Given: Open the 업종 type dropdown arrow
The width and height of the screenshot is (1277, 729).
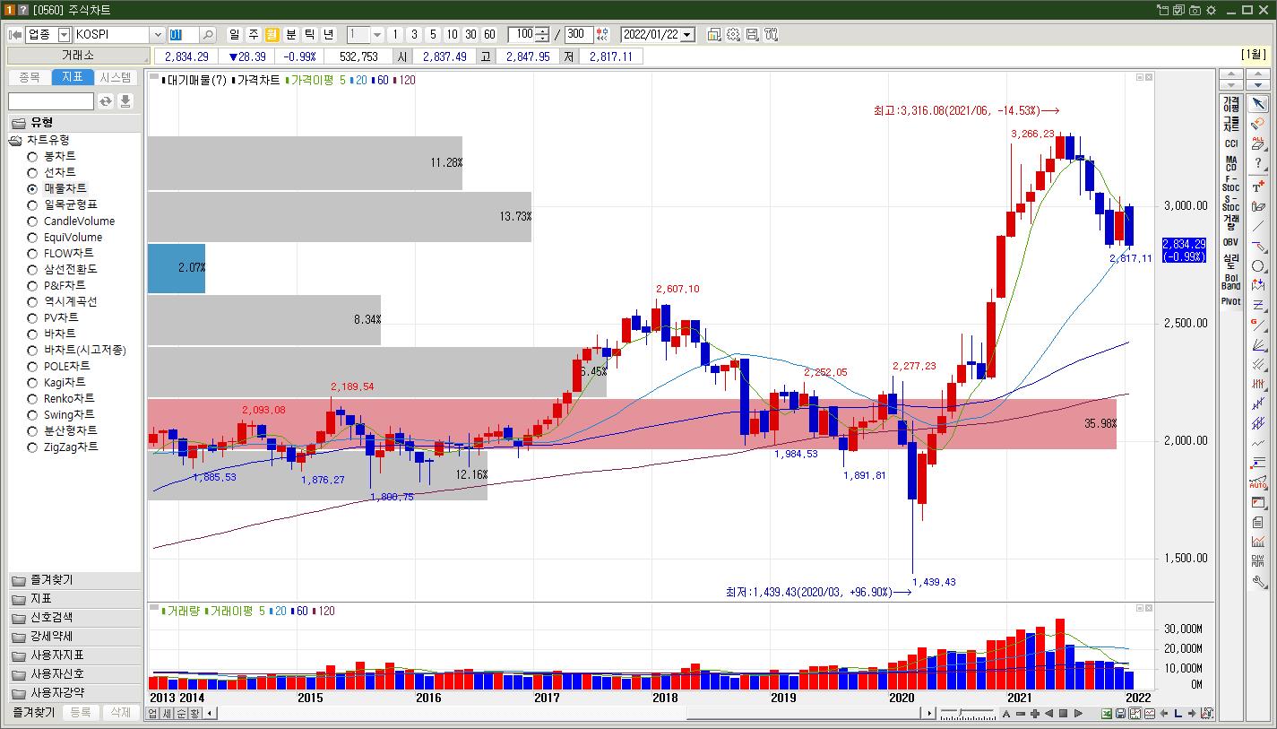Looking at the screenshot, I should 64,35.
